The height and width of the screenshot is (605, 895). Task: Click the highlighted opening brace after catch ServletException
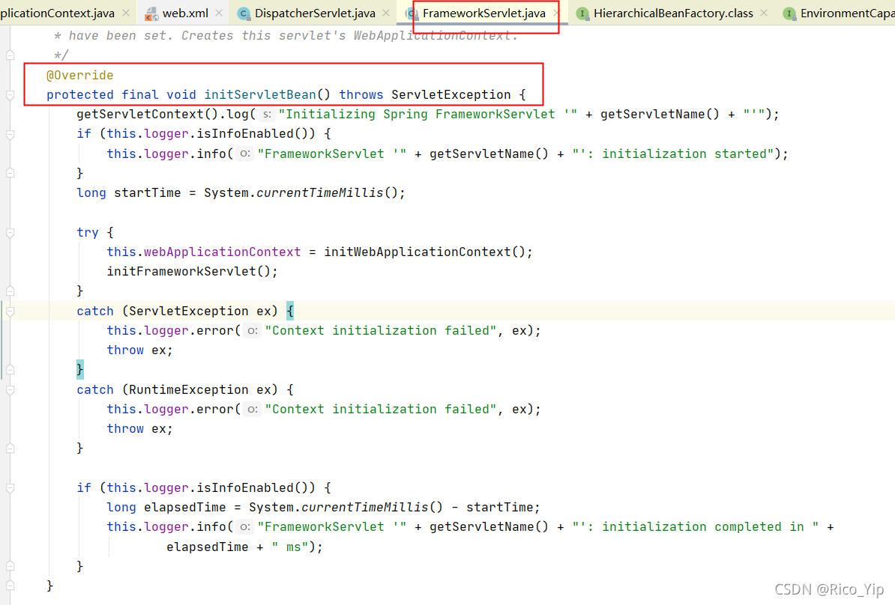(290, 311)
